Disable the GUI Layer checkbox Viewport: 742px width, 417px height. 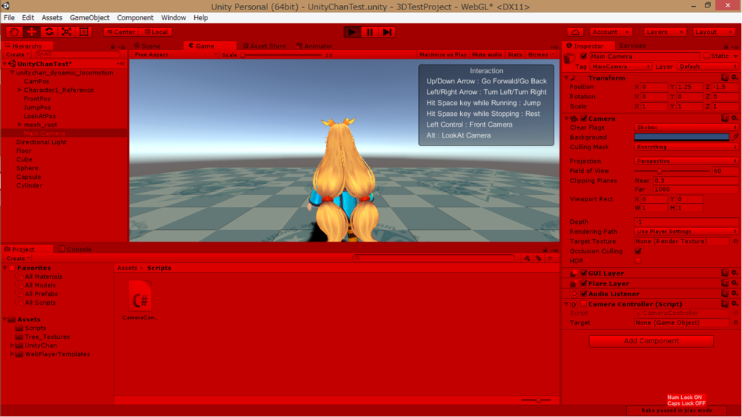tap(584, 273)
